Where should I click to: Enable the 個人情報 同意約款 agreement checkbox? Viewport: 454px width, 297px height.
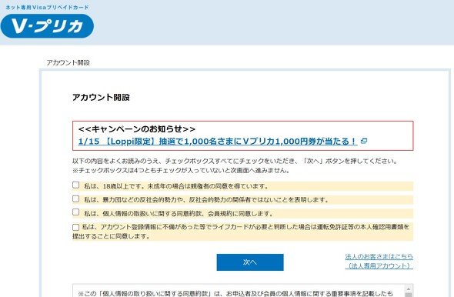coord(76,212)
